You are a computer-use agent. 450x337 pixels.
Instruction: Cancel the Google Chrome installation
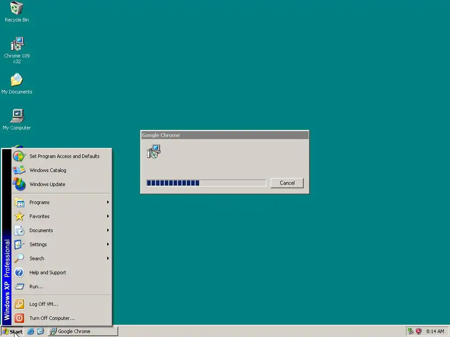point(287,183)
